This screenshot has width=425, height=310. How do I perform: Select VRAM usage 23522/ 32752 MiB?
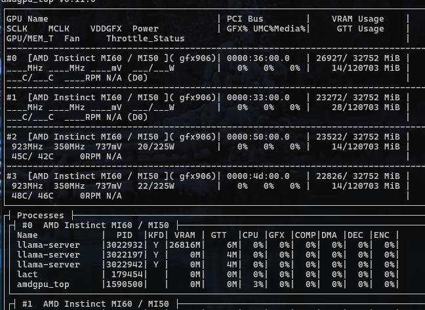[x=358, y=137]
